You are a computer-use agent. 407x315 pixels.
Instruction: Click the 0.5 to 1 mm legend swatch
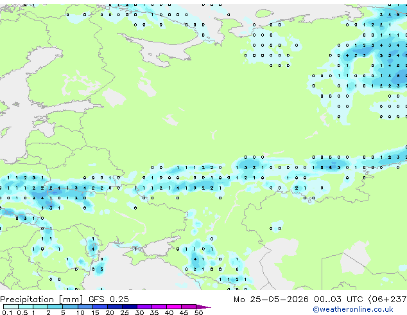point(26,307)
